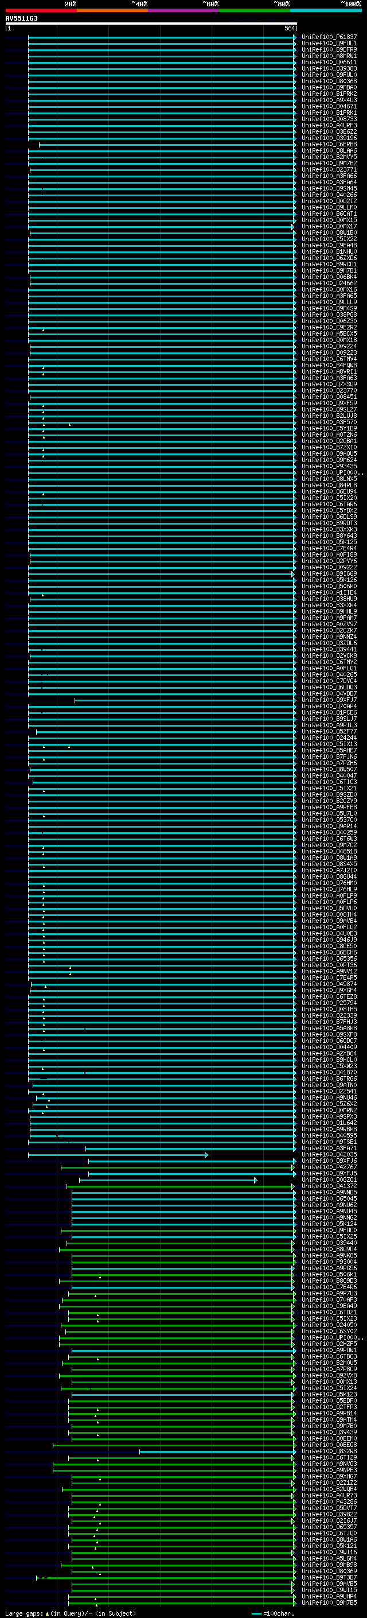The height and width of the screenshot is (1618, 367).
Task: Open hit UniRef100_B1NHU0
Action: pos(329,252)
